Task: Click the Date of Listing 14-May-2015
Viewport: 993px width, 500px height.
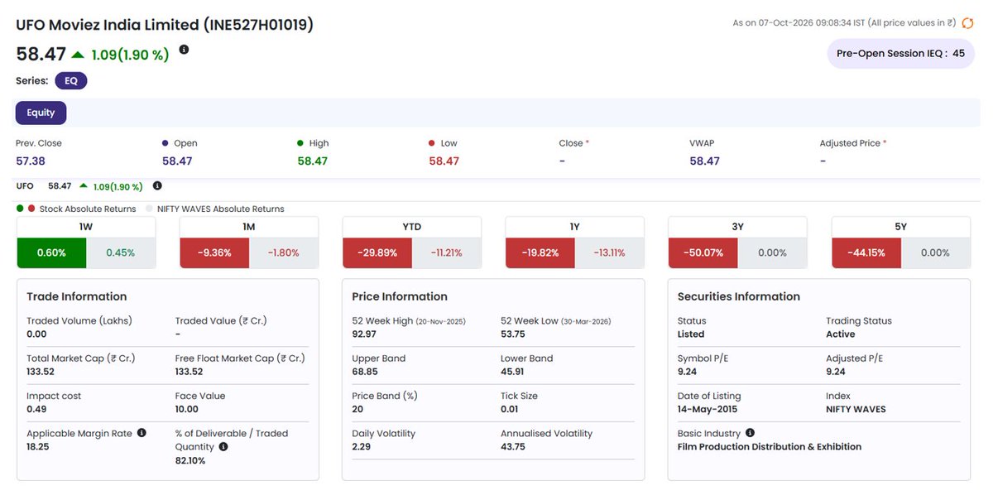Action: [708, 409]
